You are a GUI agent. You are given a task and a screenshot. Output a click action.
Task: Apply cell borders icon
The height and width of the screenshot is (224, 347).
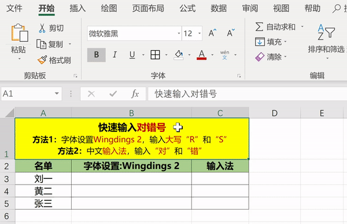tap(155, 55)
